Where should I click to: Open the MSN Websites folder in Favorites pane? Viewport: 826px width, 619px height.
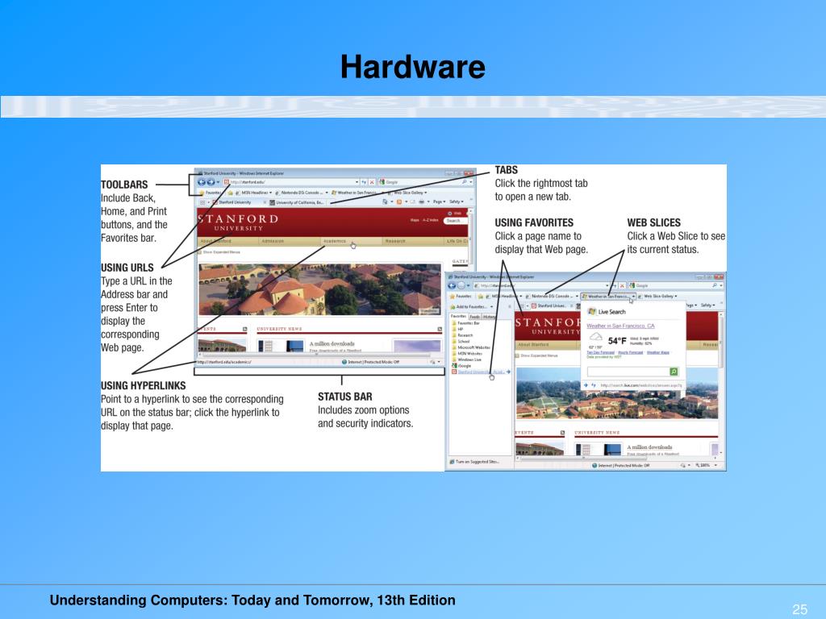tap(466, 354)
